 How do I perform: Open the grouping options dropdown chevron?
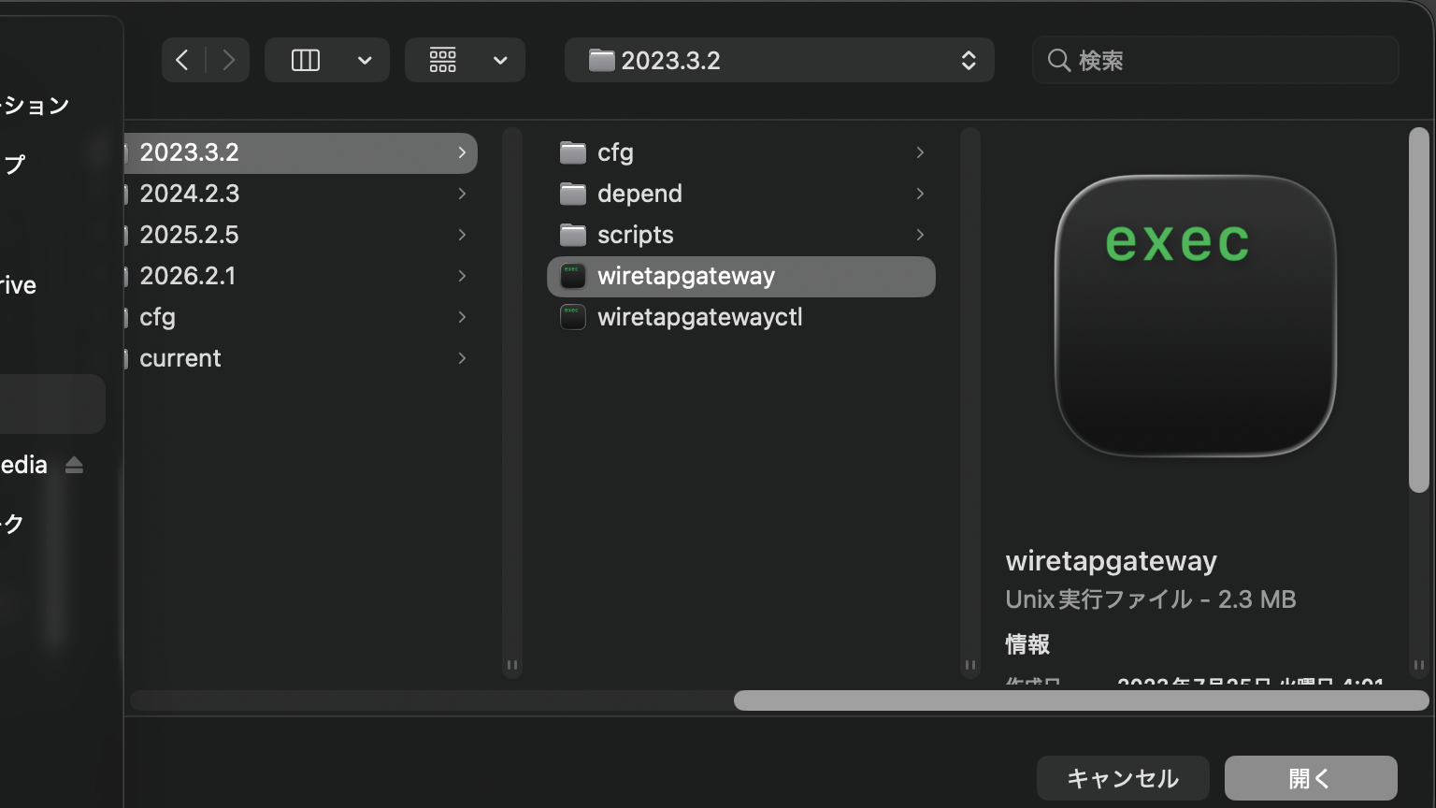coord(500,61)
